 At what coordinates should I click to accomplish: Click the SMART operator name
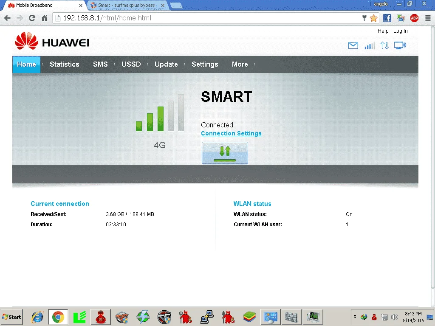pyautogui.click(x=226, y=97)
